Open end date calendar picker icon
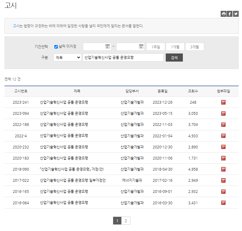The image size is (242, 231). click(141, 46)
